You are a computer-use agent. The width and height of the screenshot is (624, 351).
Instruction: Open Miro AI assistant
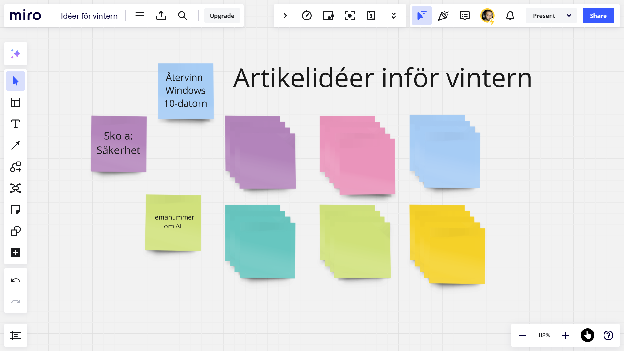[x=16, y=54]
